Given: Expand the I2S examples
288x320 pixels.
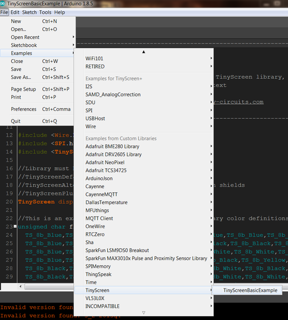Looking at the screenshot, I should click(x=144, y=86).
